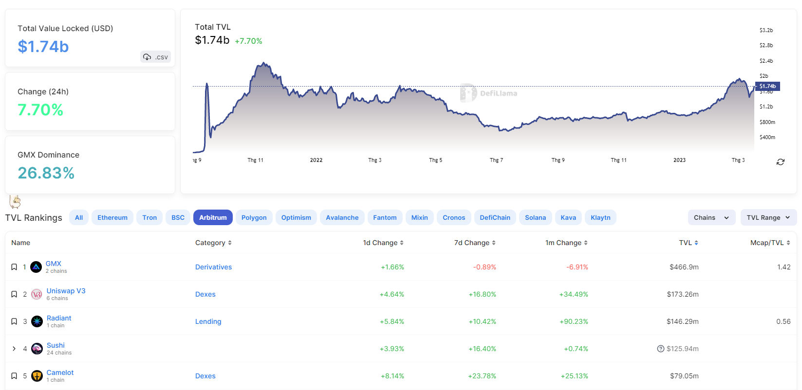Bookmark the Camelot protocol
Viewport: 802px width, 390px height.
[14, 376]
